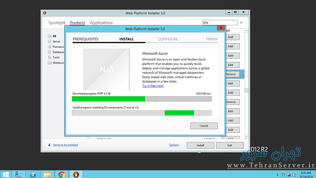Open 'Items to be installed' link
Screen dimensions: 316x178
click(66, 145)
